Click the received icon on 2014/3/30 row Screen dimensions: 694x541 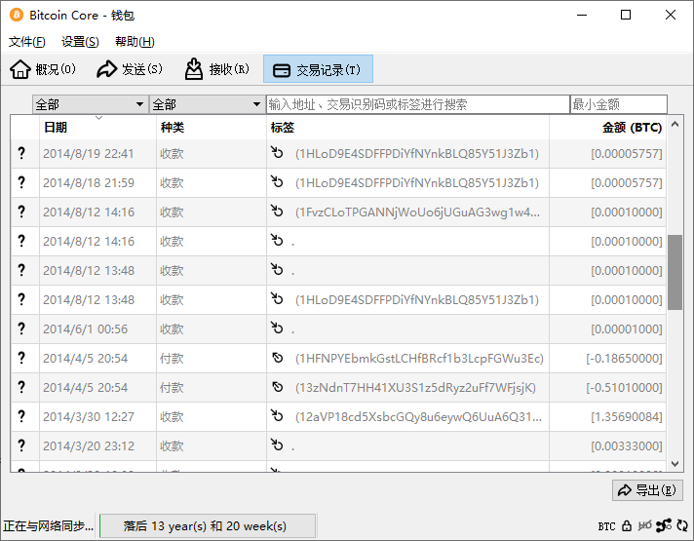[278, 416]
